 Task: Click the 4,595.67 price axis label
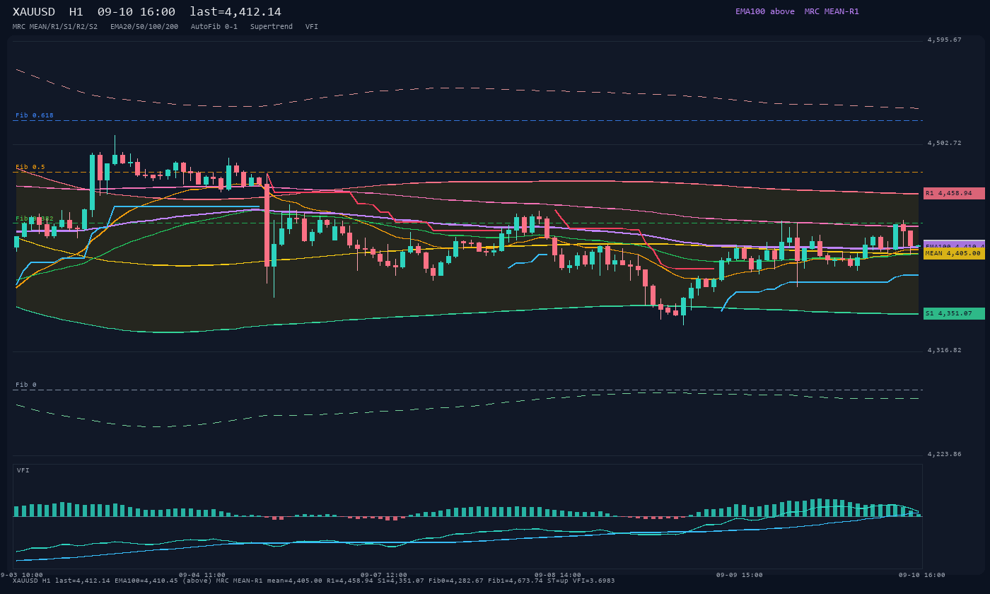[x=945, y=40]
